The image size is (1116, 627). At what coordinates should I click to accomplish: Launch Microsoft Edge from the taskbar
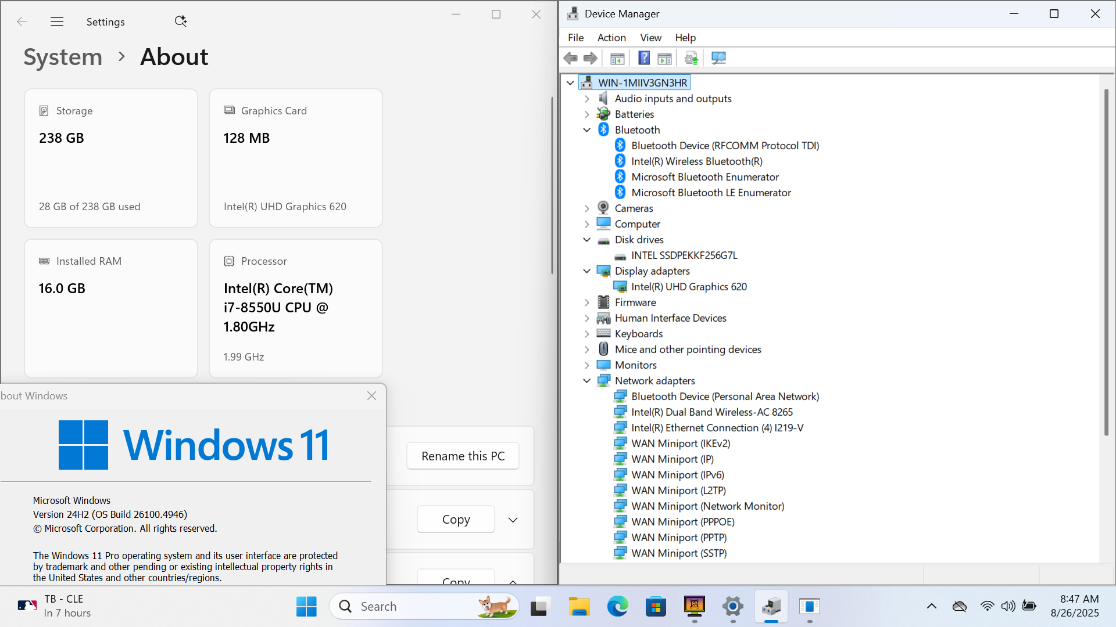(617, 606)
